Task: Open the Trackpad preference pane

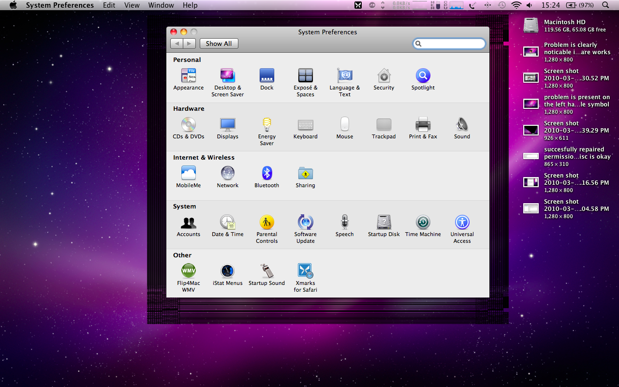Action: [x=384, y=128]
